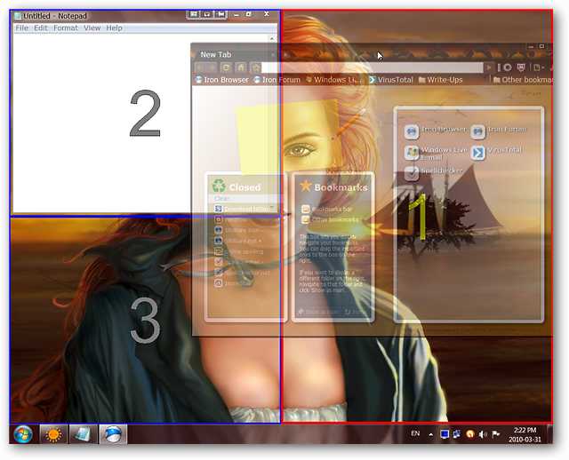Screen dimensions: 569x460
Task: Open the Notepad taskbar button
Action: [x=83, y=434]
